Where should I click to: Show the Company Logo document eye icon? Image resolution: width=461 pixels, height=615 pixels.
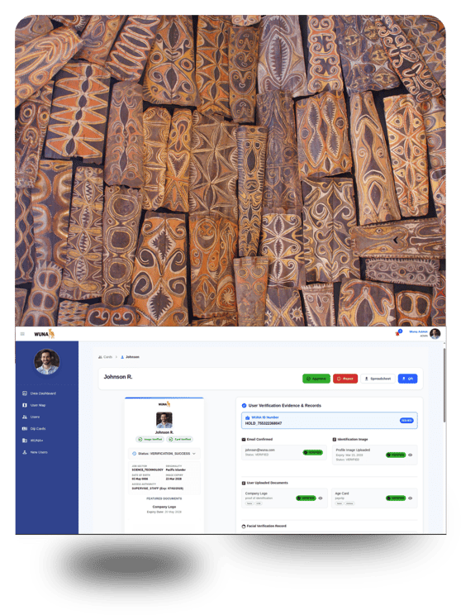tap(321, 498)
